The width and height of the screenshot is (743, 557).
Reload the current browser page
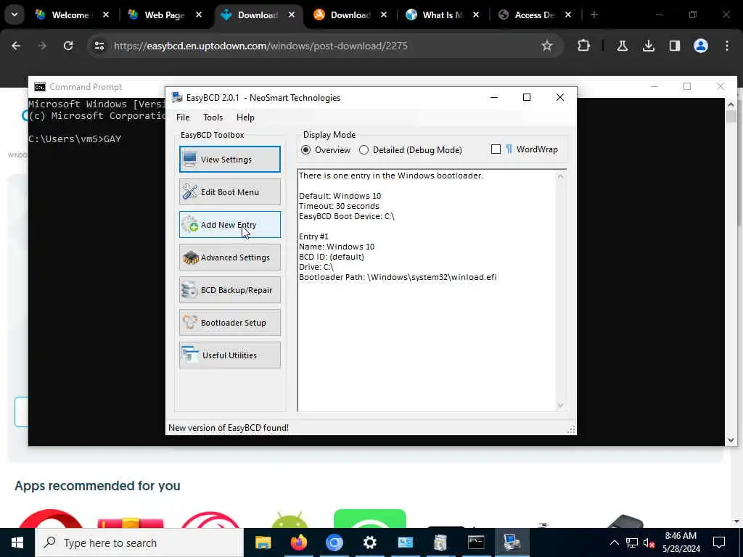pyautogui.click(x=68, y=46)
